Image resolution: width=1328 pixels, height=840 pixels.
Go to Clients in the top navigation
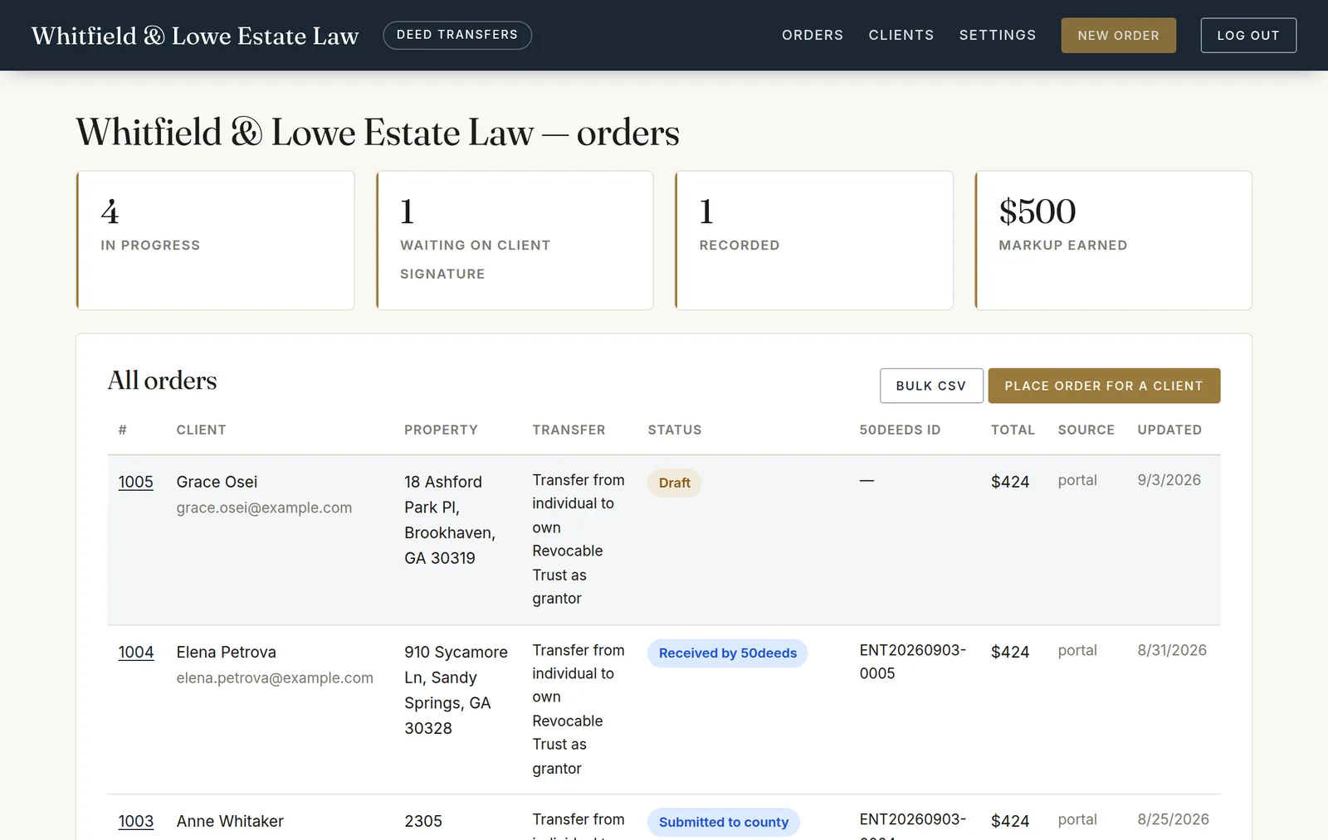pos(901,35)
